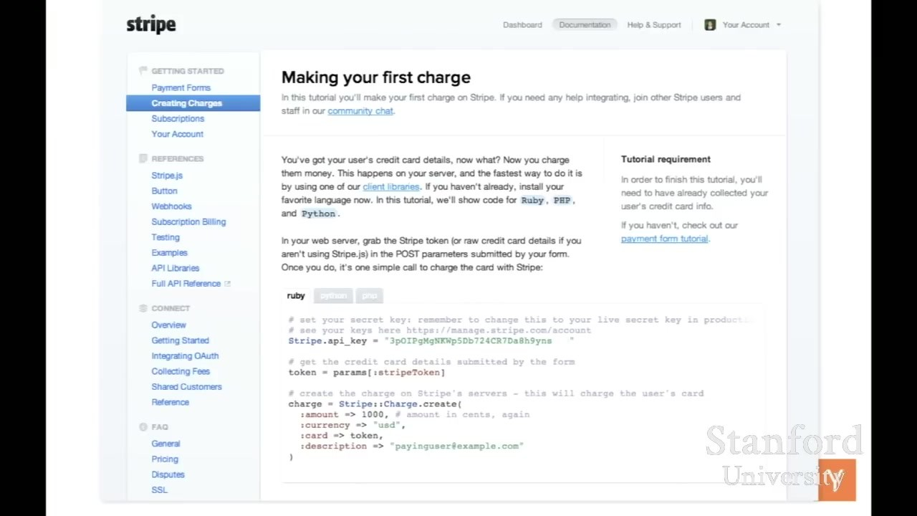Click the References section icon

pyautogui.click(x=143, y=158)
